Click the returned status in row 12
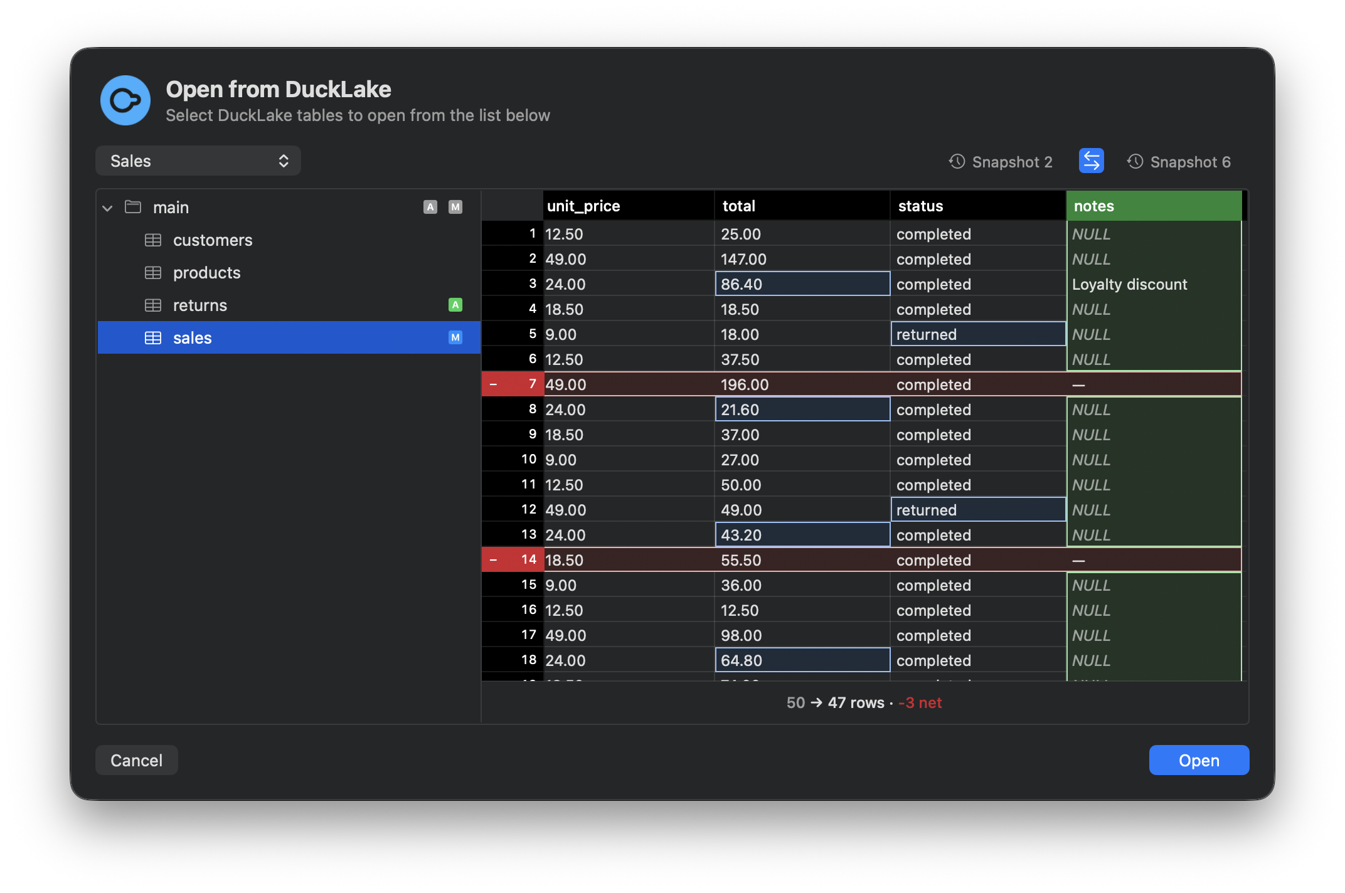Screen dimensions: 1345x893 click(x=978, y=509)
